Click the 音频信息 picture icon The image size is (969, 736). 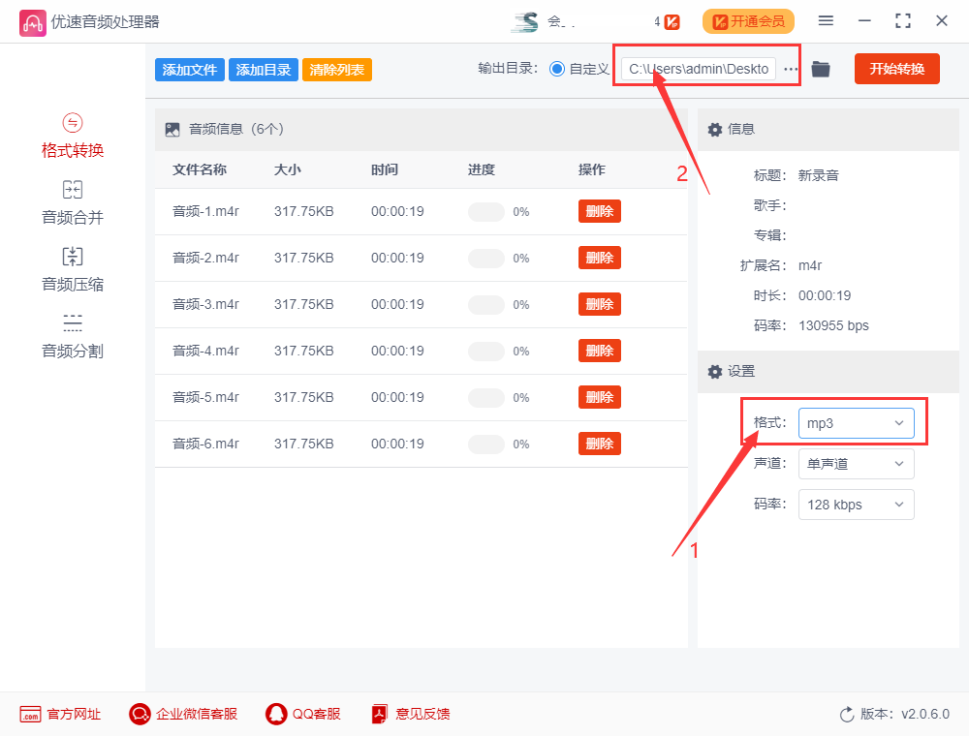pos(172,130)
